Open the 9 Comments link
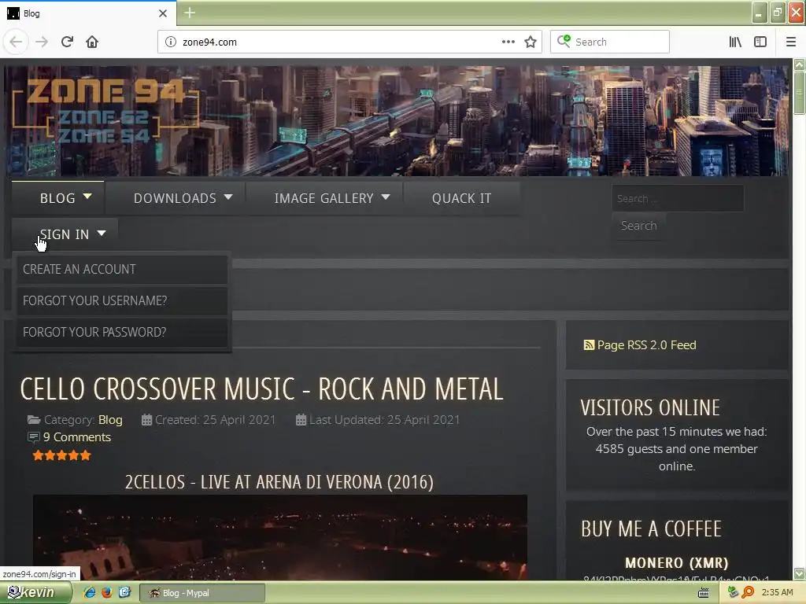 (x=77, y=437)
